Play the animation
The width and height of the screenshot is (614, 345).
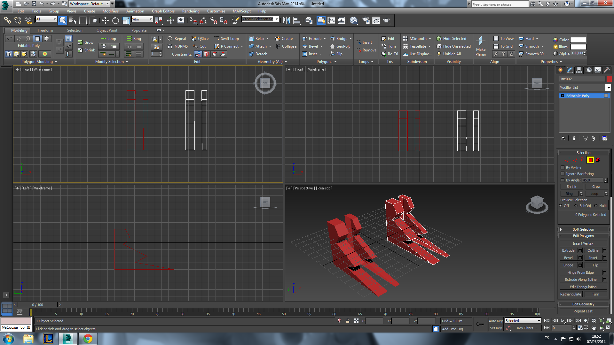point(563,321)
